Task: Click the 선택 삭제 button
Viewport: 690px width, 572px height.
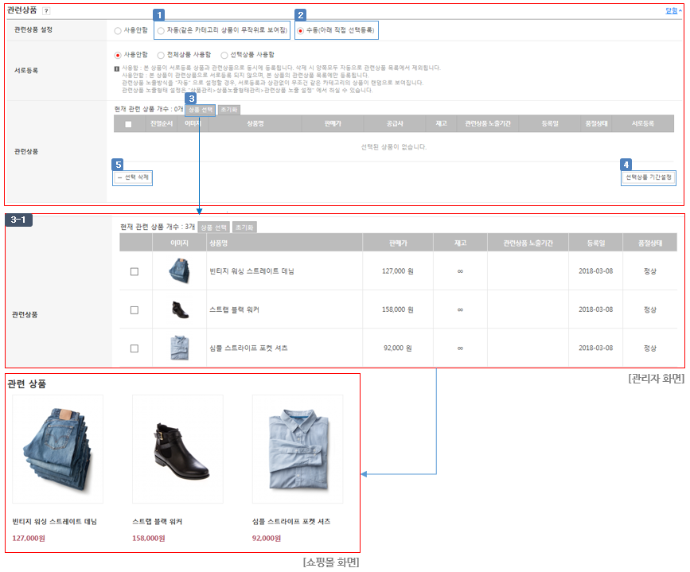Action: click(x=133, y=177)
